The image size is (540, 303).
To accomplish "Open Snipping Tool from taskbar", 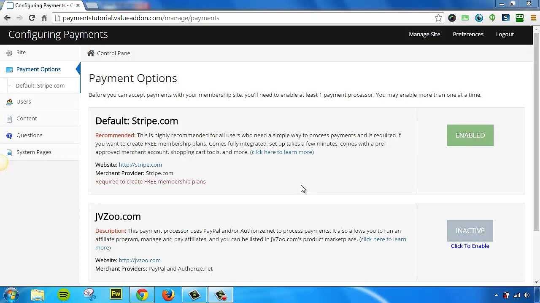I will pyautogui.click(x=90, y=295).
